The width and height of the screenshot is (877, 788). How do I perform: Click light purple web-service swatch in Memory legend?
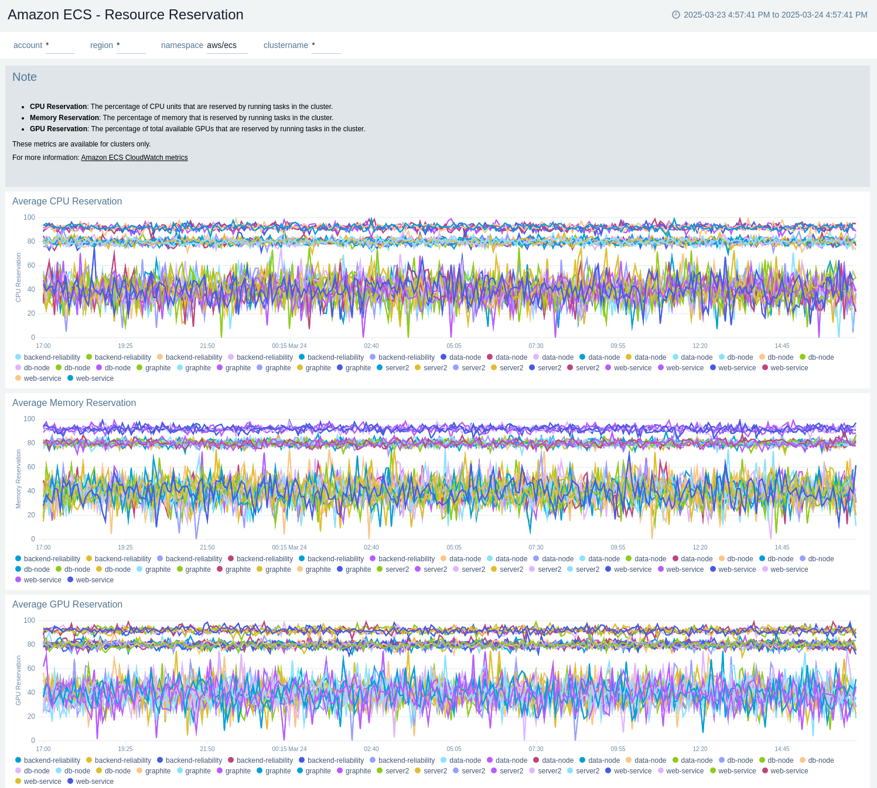(x=765, y=569)
